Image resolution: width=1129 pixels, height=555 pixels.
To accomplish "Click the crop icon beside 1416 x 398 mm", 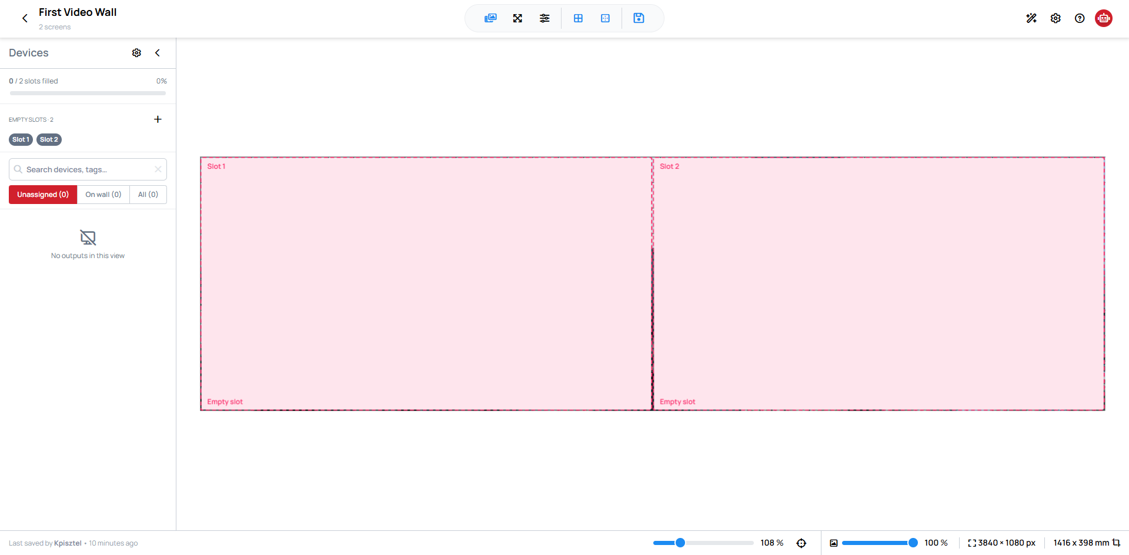I will [1116, 543].
